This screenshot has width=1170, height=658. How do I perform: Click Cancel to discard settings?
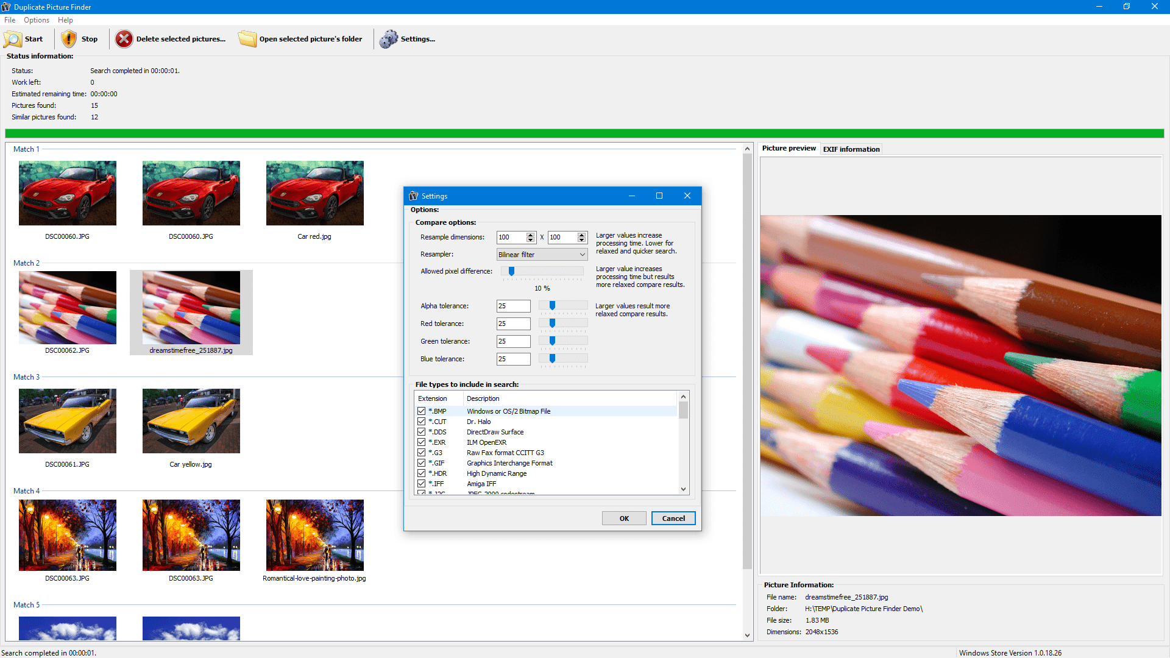(x=673, y=518)
